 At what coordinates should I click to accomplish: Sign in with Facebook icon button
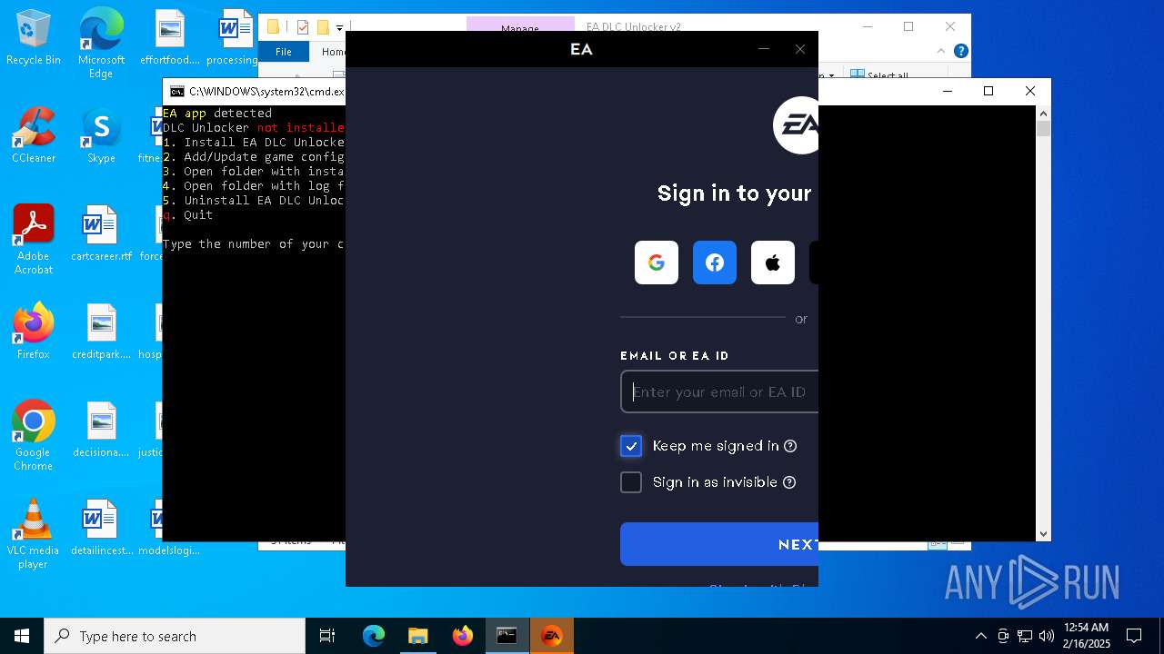(715, 263)
